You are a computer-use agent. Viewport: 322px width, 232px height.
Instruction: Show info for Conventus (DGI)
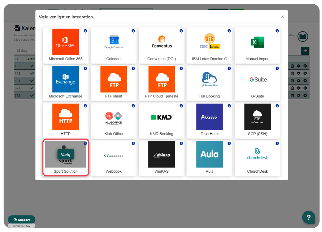click(x=181, y=31)
